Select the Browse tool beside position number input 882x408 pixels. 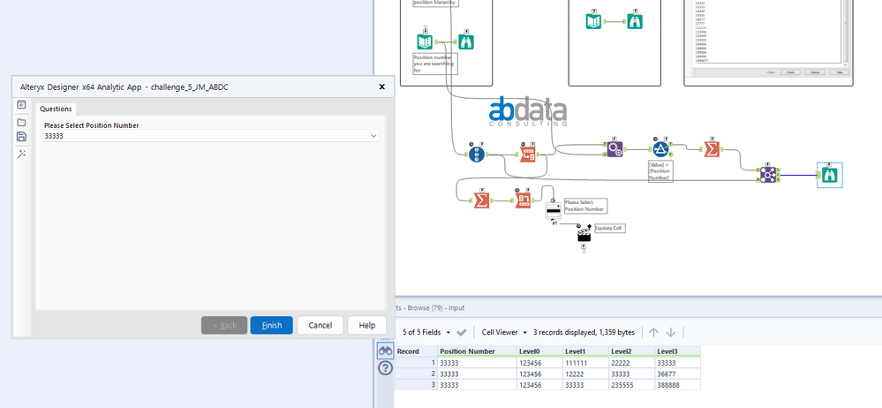(466, 42)
